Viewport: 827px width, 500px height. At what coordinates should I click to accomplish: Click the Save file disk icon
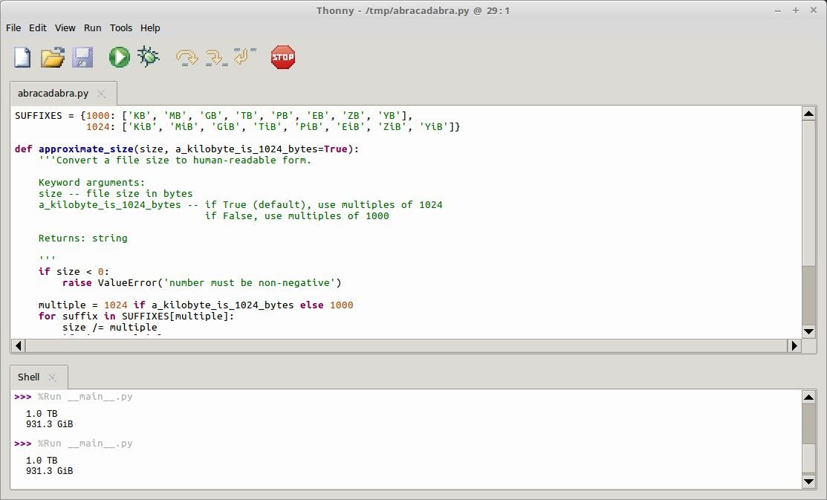[82, 57]
